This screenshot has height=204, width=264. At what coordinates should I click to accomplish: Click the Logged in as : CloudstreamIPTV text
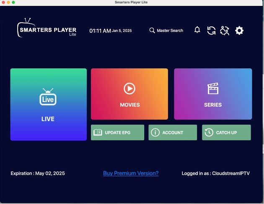[216, 173]
